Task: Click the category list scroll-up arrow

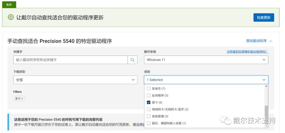Action: pyautogui.click(x=266, y=86)
